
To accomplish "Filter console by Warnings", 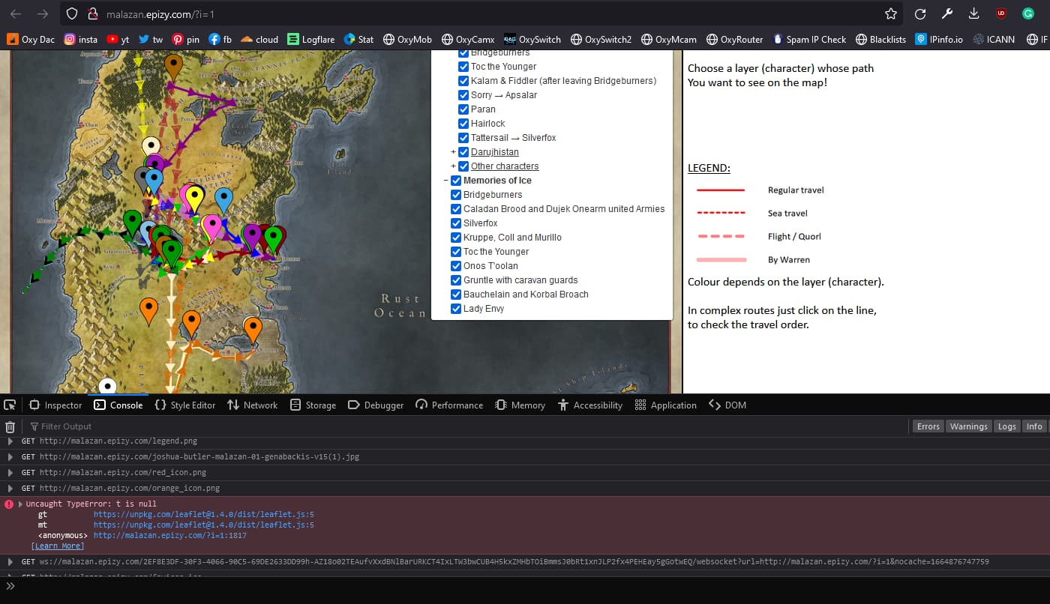I will coord(968,426).
